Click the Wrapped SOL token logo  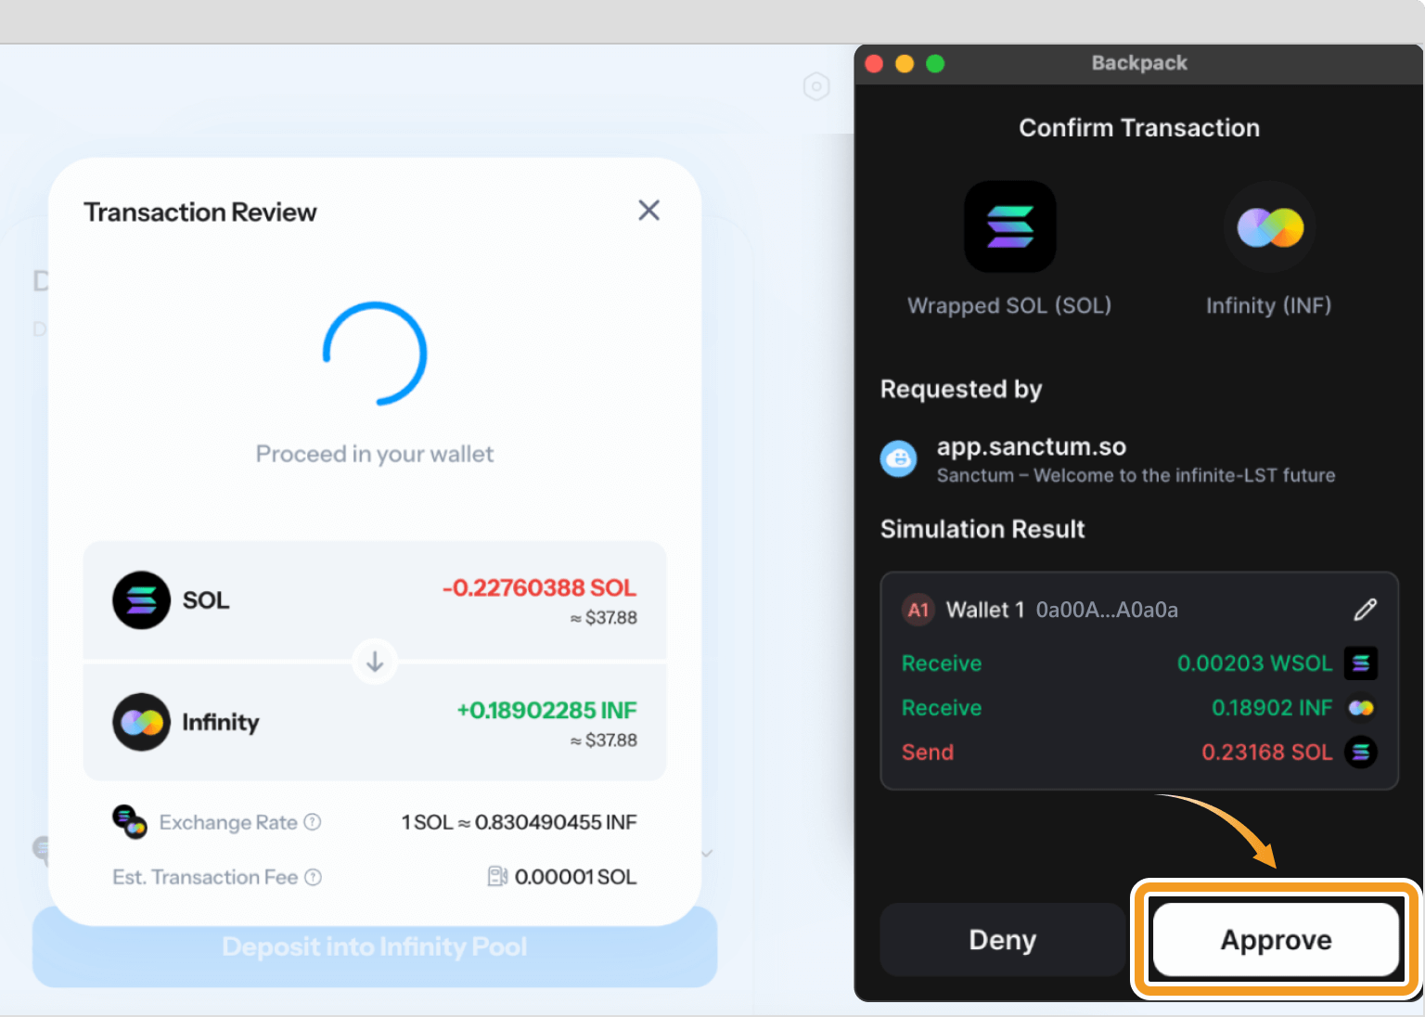tap(1009, 226)
